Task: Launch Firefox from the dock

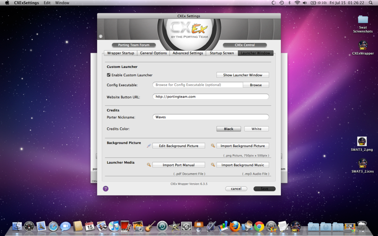Action: [235, 226]
